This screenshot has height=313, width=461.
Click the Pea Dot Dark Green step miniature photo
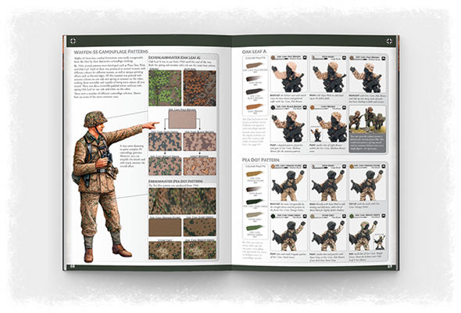pyautogui.click(x=288, y=235)
